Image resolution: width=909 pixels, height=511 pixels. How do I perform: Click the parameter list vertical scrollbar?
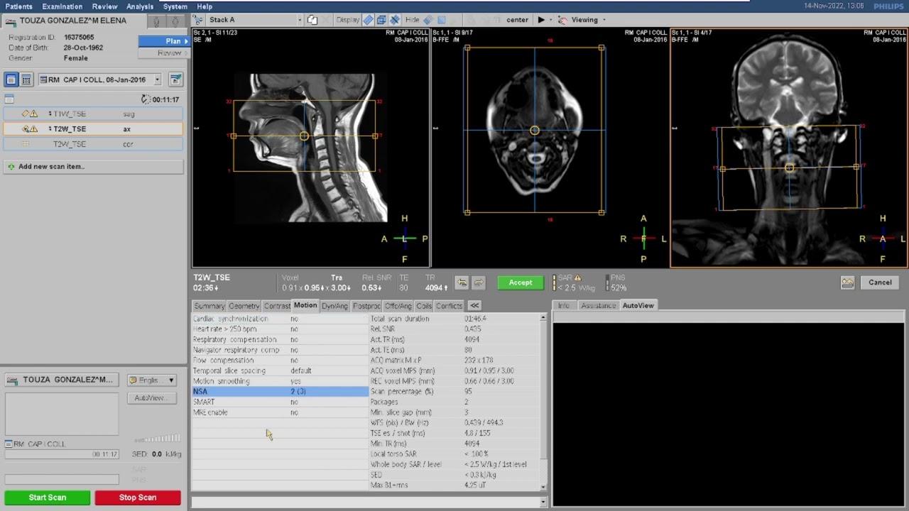pos(543,402)
